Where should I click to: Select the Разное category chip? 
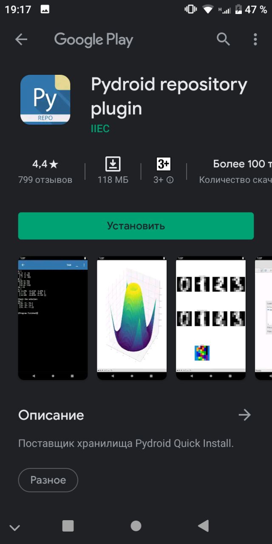48,480
